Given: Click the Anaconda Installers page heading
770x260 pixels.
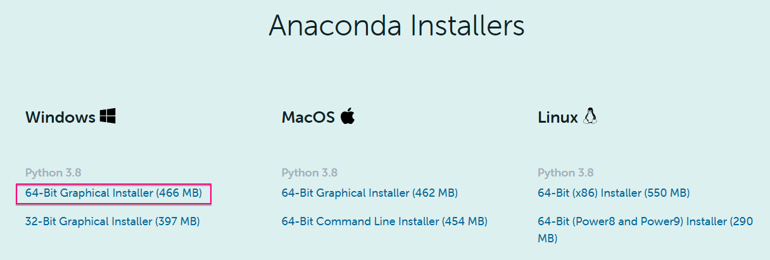Looking at the screenshot, I should coord(396,27).
